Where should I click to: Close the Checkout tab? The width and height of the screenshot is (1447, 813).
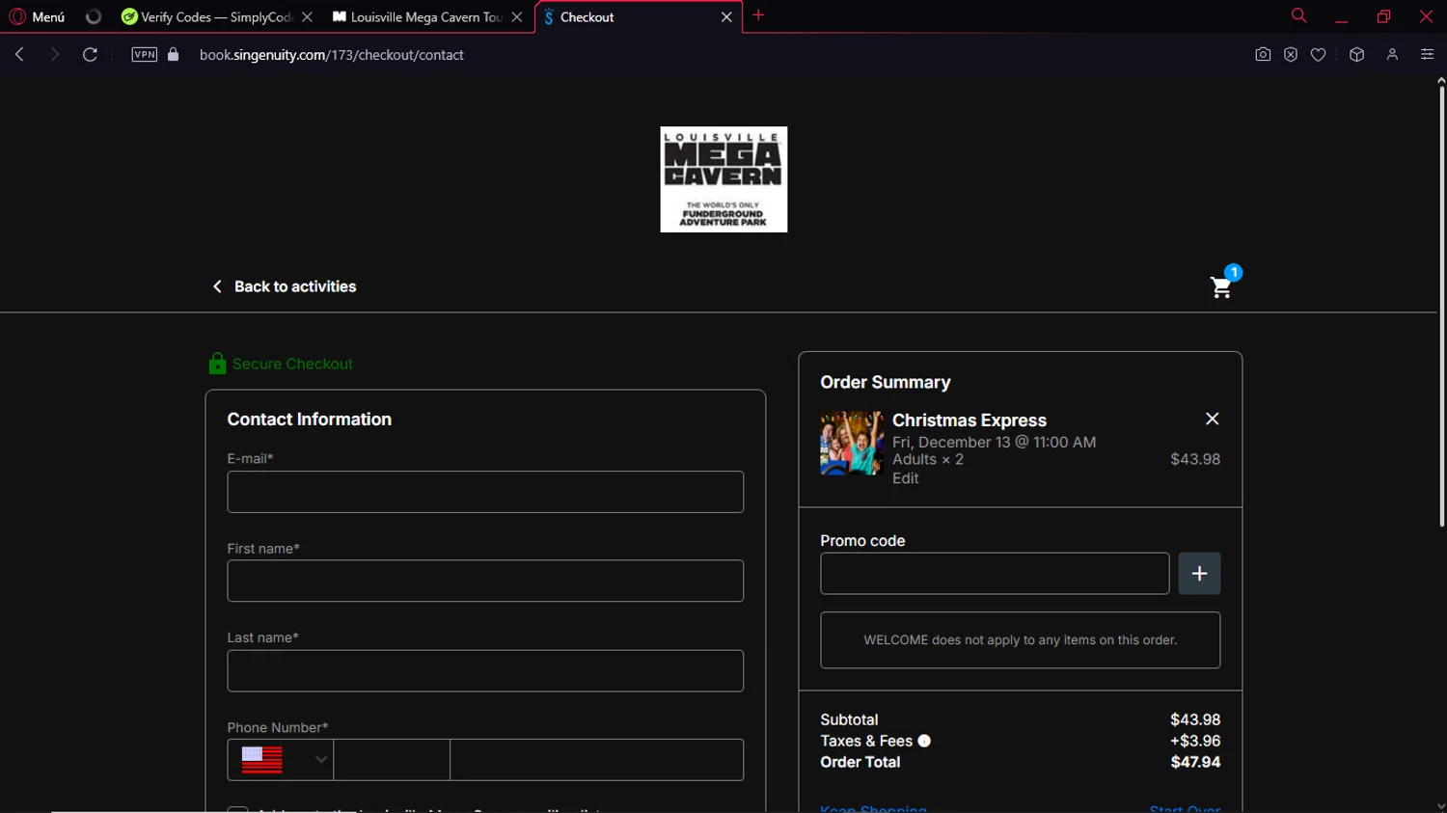(x=726, y=16)
